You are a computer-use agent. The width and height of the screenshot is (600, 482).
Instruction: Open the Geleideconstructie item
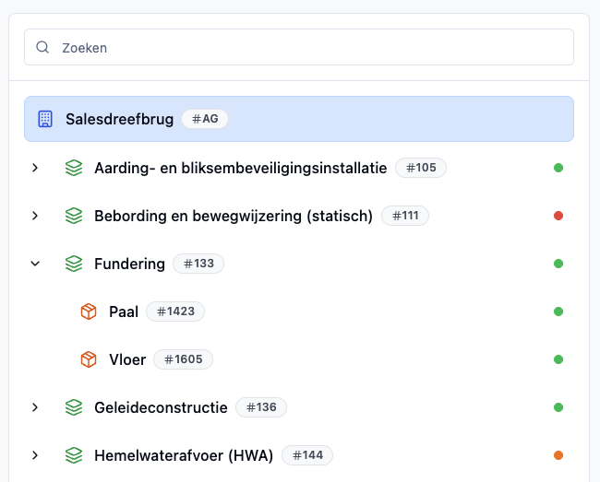(161, 408)
